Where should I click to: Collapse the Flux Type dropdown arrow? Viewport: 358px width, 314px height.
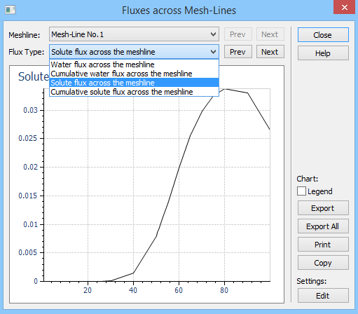(x=213, y=52)
